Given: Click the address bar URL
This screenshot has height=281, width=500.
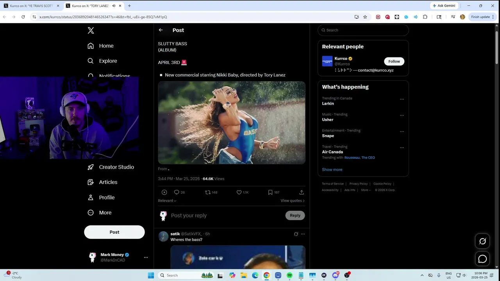Looking at the screenshot, I should tap(103, 17).
